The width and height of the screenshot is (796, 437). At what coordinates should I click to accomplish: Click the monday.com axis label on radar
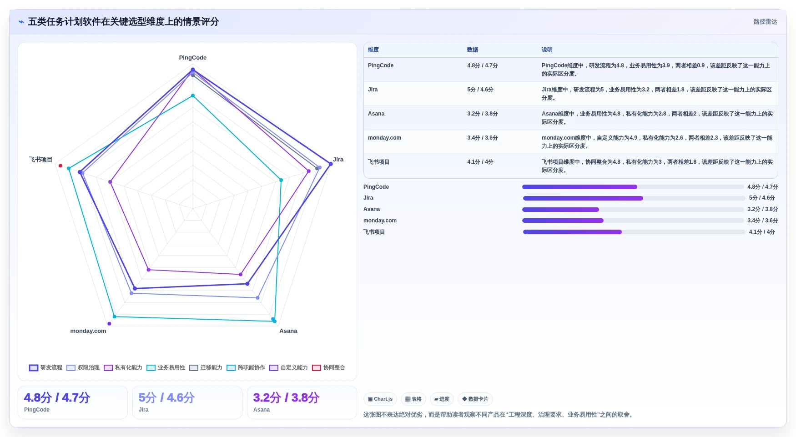[88, 331]
